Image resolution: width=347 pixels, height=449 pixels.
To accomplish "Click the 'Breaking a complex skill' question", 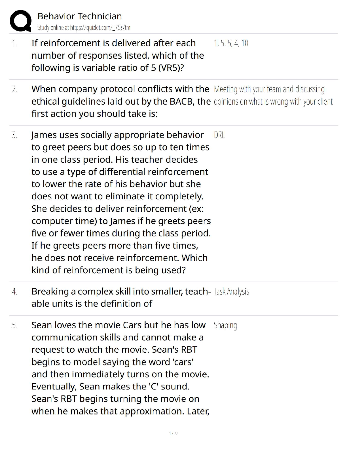I will click(120, 297).
